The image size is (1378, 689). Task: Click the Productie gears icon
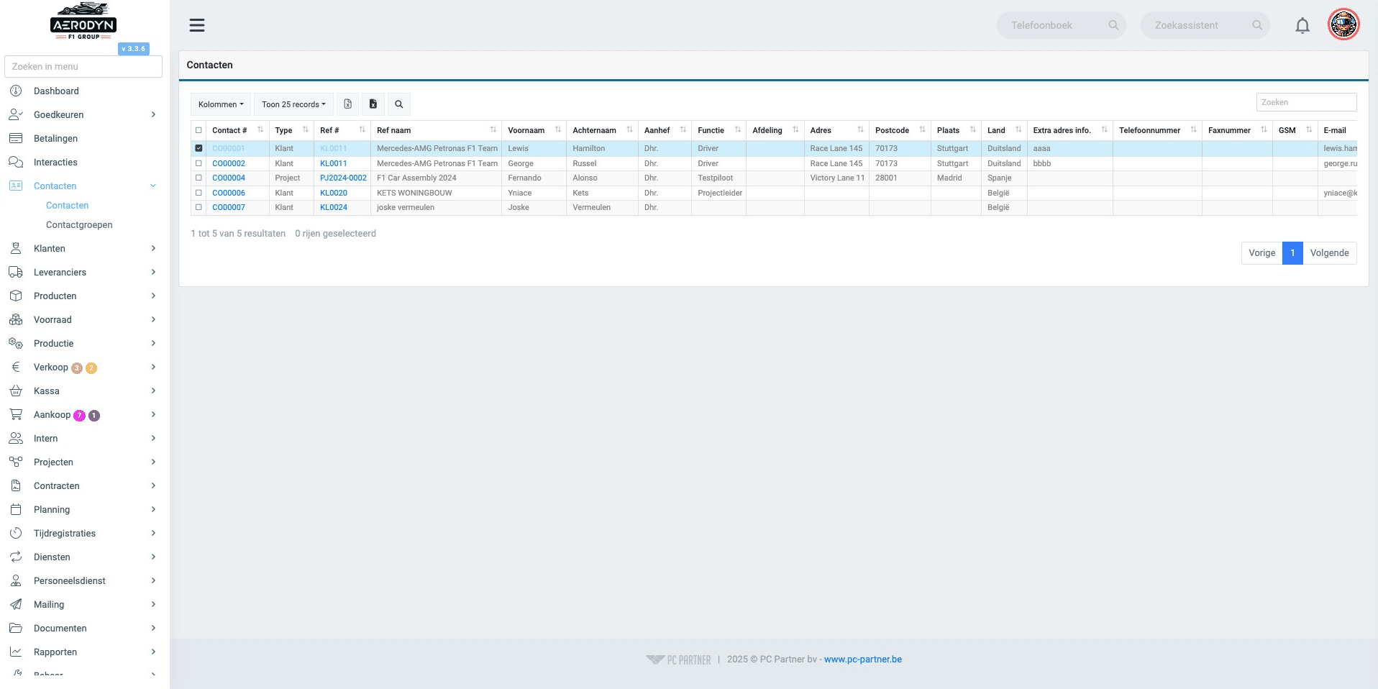pyautogui.click(x=16, y=343)
